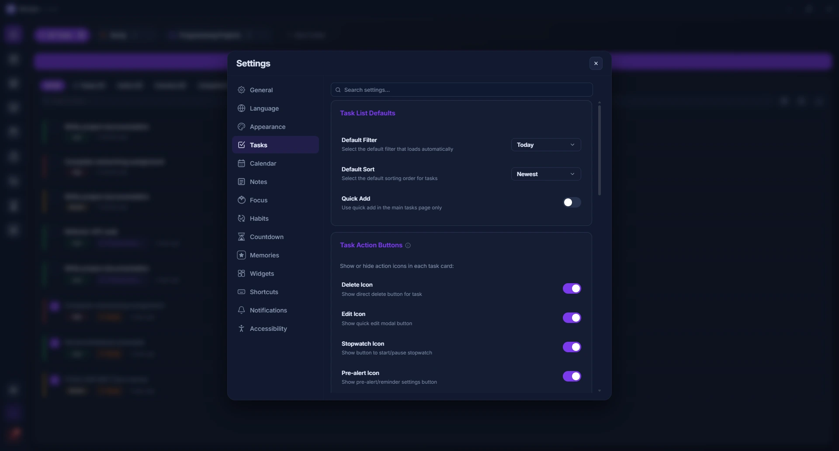Click the Calendar icon in settings sidebar

click(241, 163)
